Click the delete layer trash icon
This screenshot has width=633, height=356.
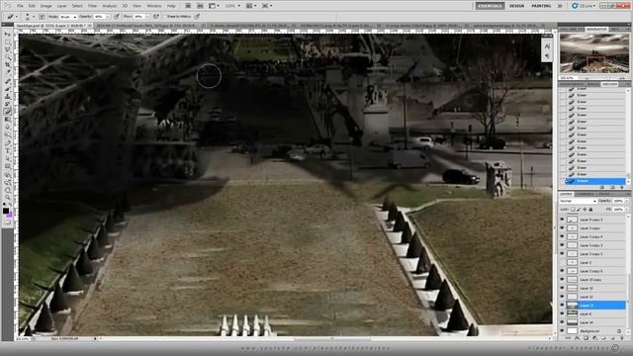(622, 338)
